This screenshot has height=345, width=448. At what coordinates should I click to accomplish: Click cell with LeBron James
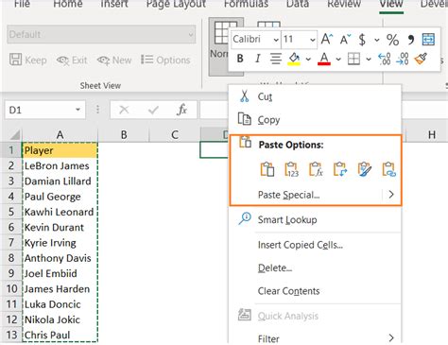pos(60,165)
